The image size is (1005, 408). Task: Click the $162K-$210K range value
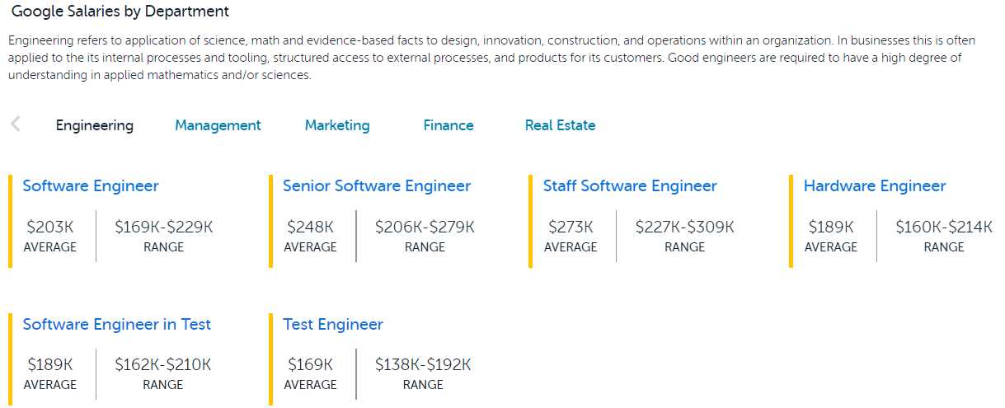click(162, 364)
